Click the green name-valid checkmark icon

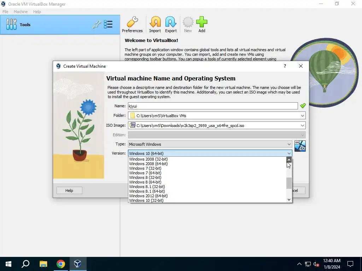[x=303, y=106]
